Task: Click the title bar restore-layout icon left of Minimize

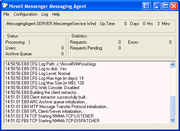Action: coord(146,6)
